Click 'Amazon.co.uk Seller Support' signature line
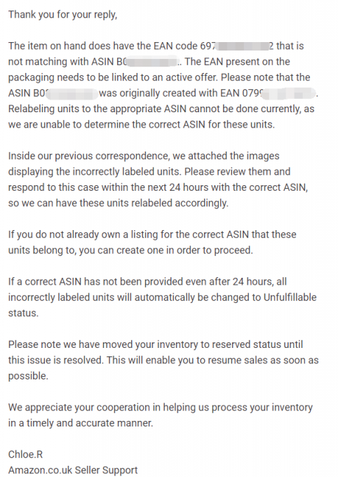The image size is (338, 477). [x=73, y=470]
